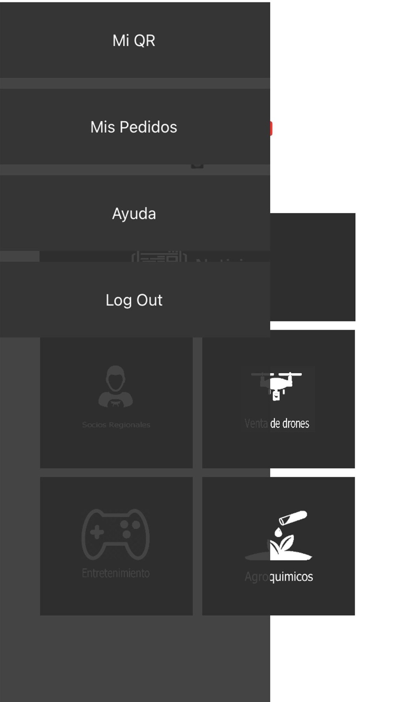Image resolution: width=395 pixels, height=702 pixels.
Task: Select the agrochemical dropper and plant icon
Action: [x=278, y=536]
